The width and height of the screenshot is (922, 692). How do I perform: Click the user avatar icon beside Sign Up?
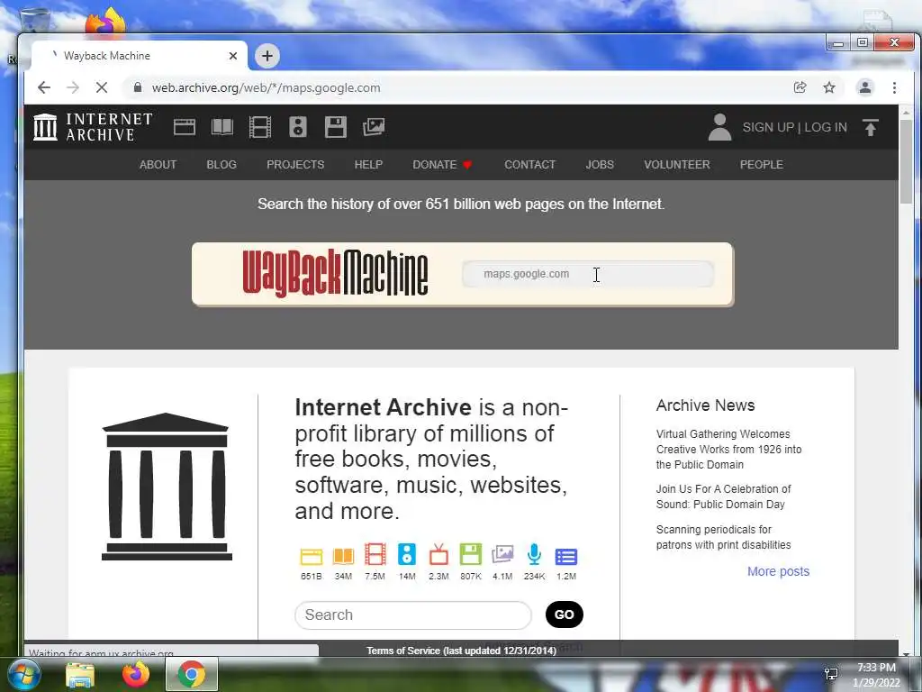tap(719, 127)
